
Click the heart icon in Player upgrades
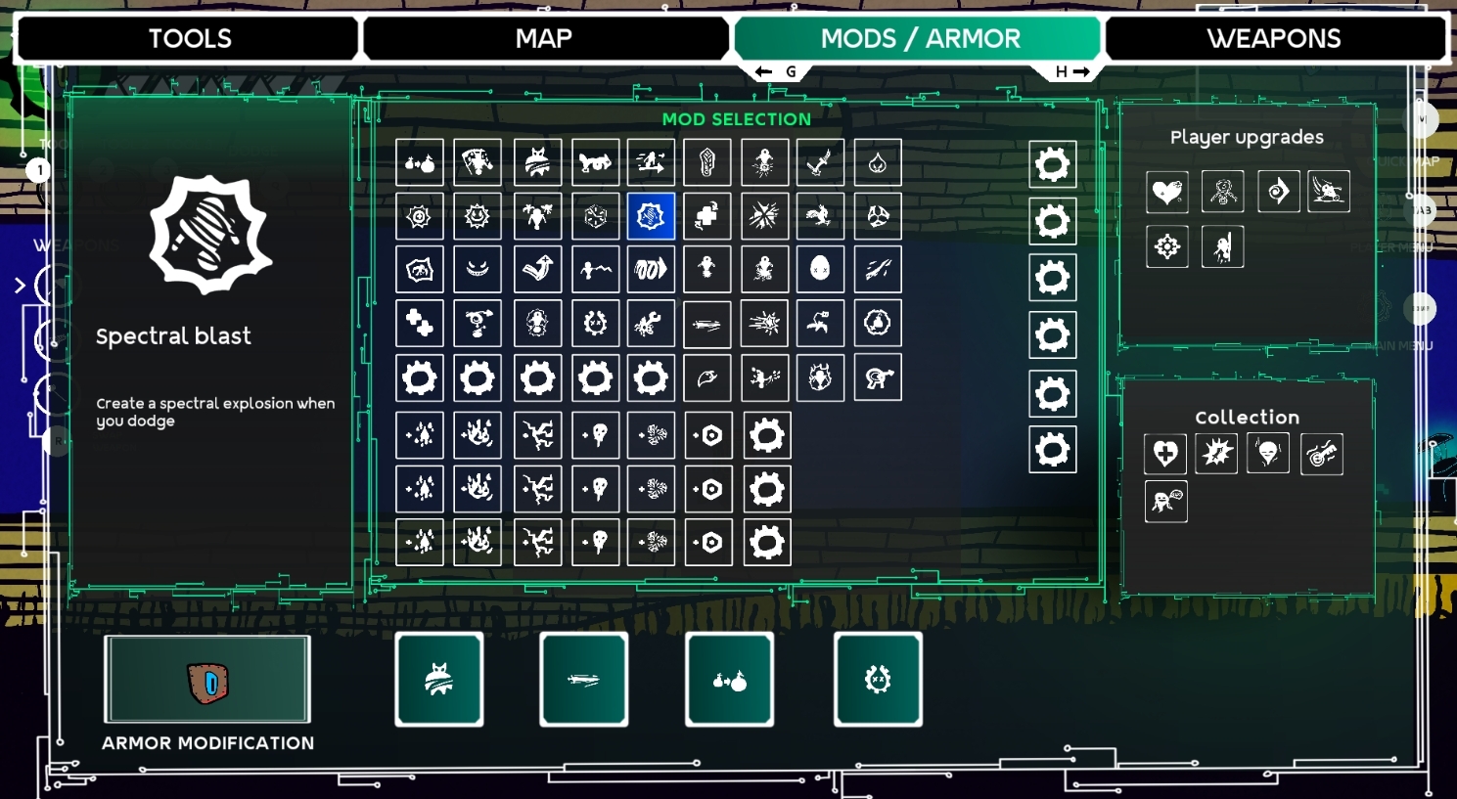(1166, 192)
